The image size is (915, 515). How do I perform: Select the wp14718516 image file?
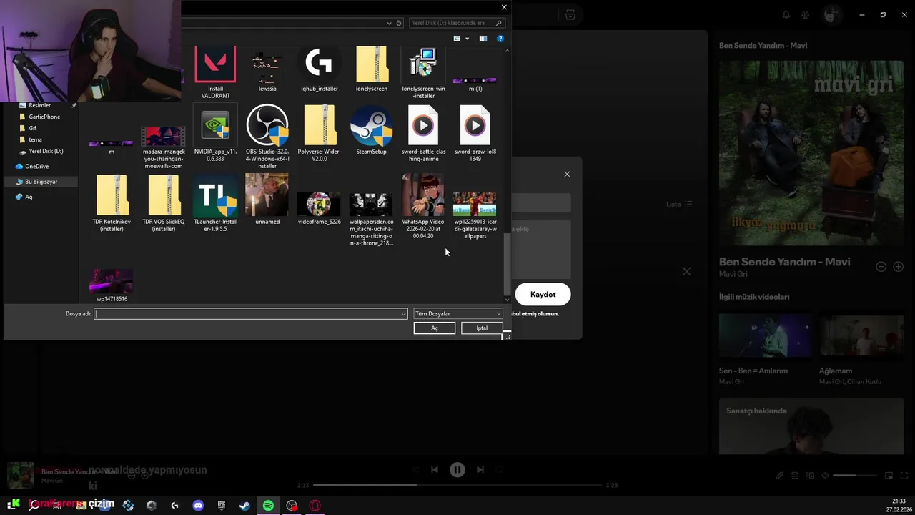click(112, 285)
